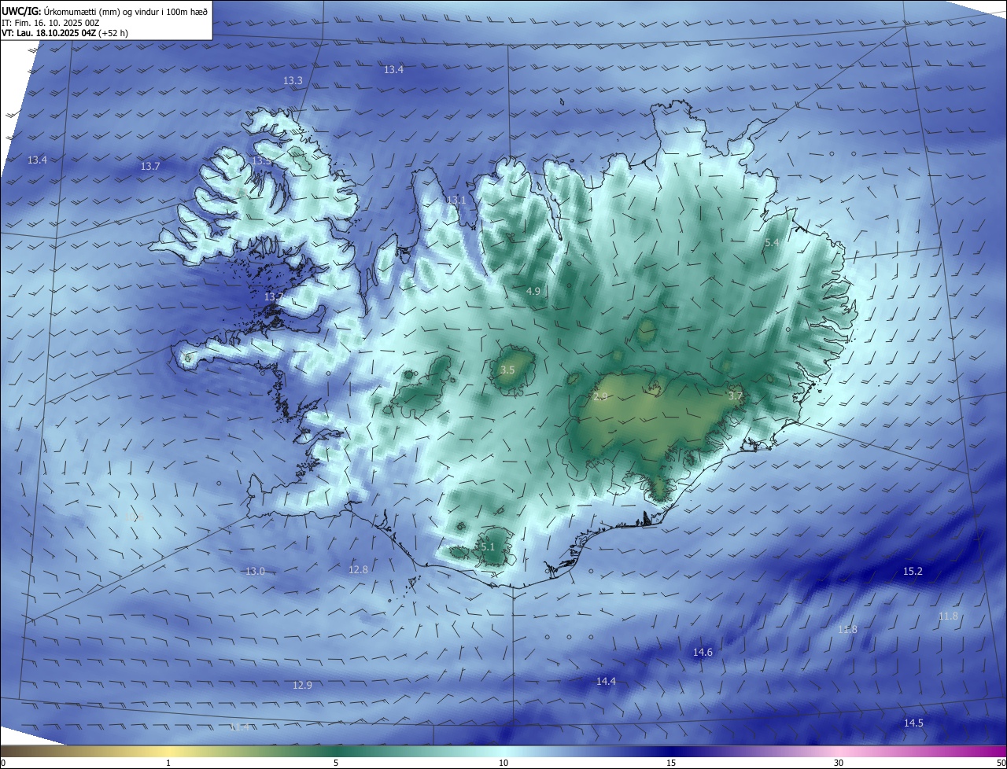
Task: Click the 2.9 value on Vatnajökull
Action: 599,396
